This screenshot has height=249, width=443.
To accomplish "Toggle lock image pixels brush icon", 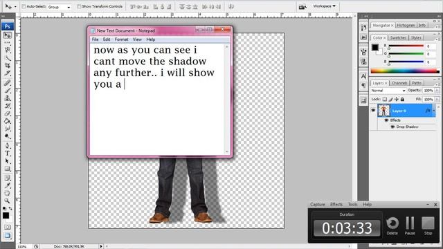I will pyautogui.click(x=390, y=99).
